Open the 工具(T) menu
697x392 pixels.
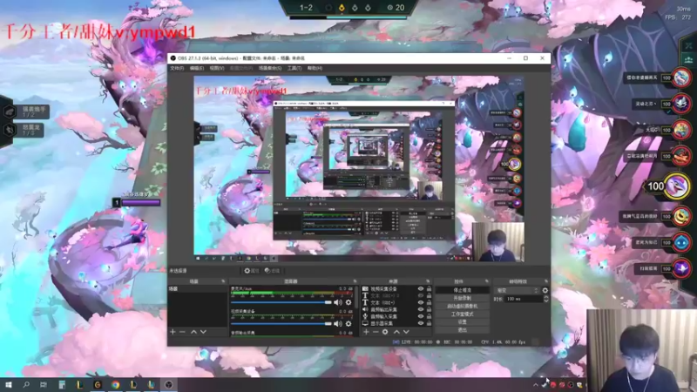click(x=294, y=68)
